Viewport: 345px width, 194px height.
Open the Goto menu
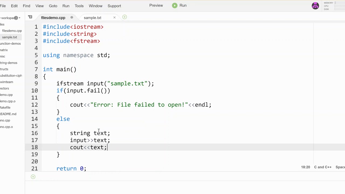tap(53, 6)
